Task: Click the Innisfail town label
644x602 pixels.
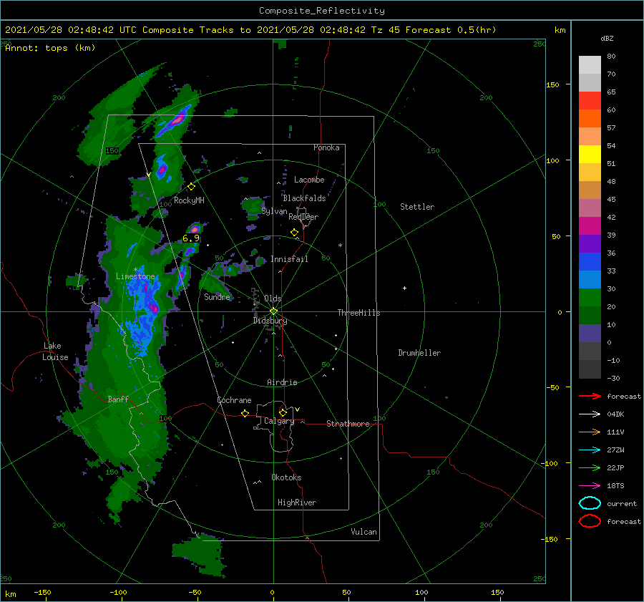Action: point(289,259)
